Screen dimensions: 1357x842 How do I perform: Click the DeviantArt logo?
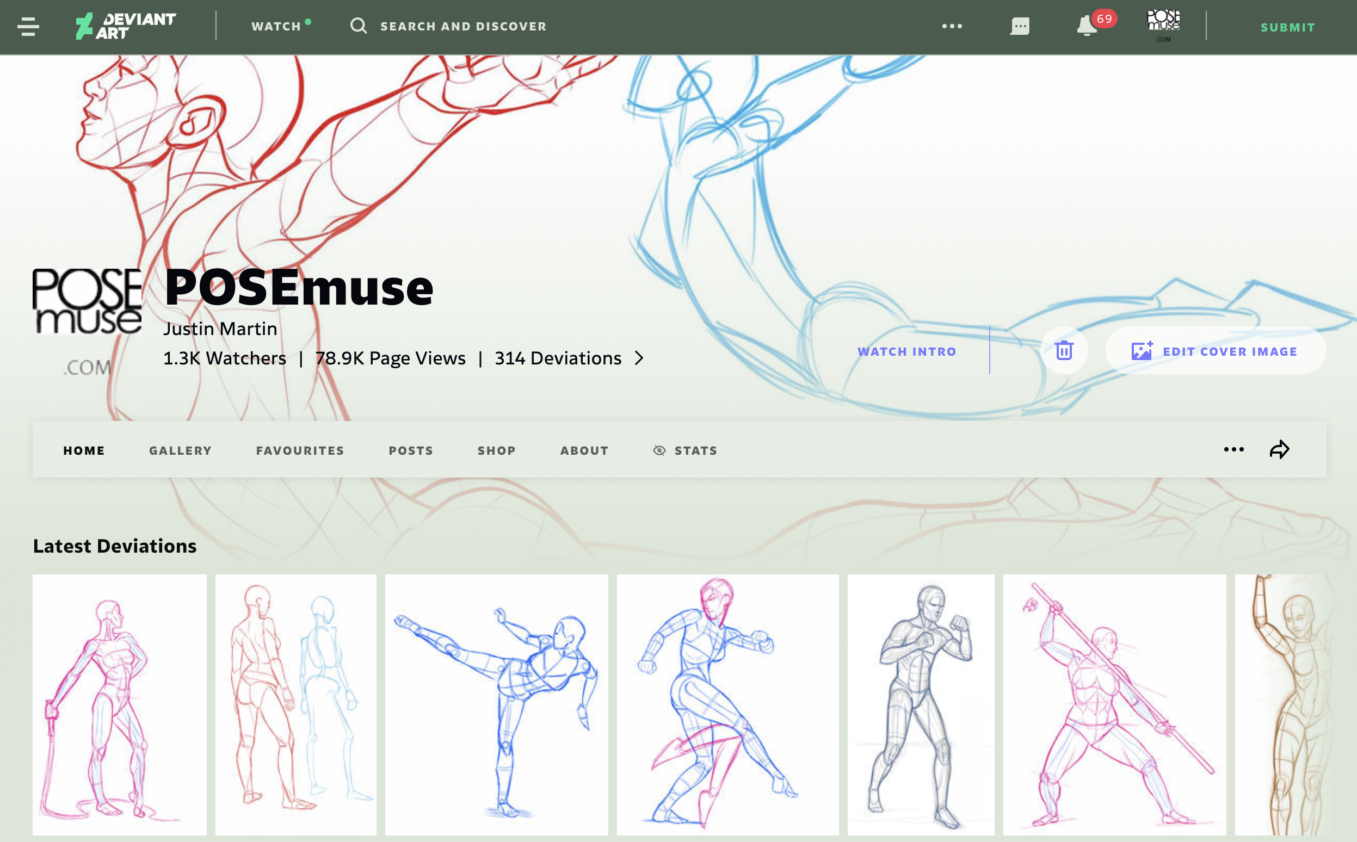[126, 26]
